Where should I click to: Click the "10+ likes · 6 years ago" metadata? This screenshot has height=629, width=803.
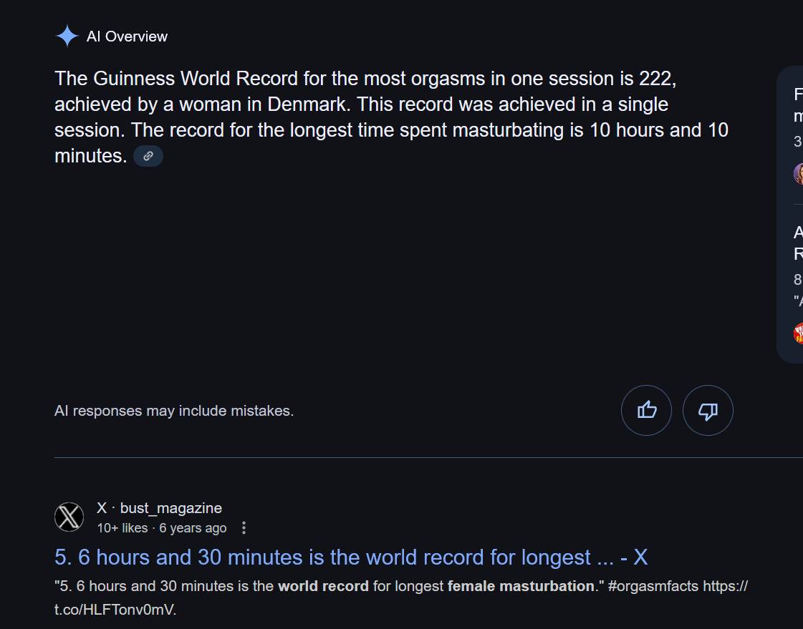click(162, 528)
